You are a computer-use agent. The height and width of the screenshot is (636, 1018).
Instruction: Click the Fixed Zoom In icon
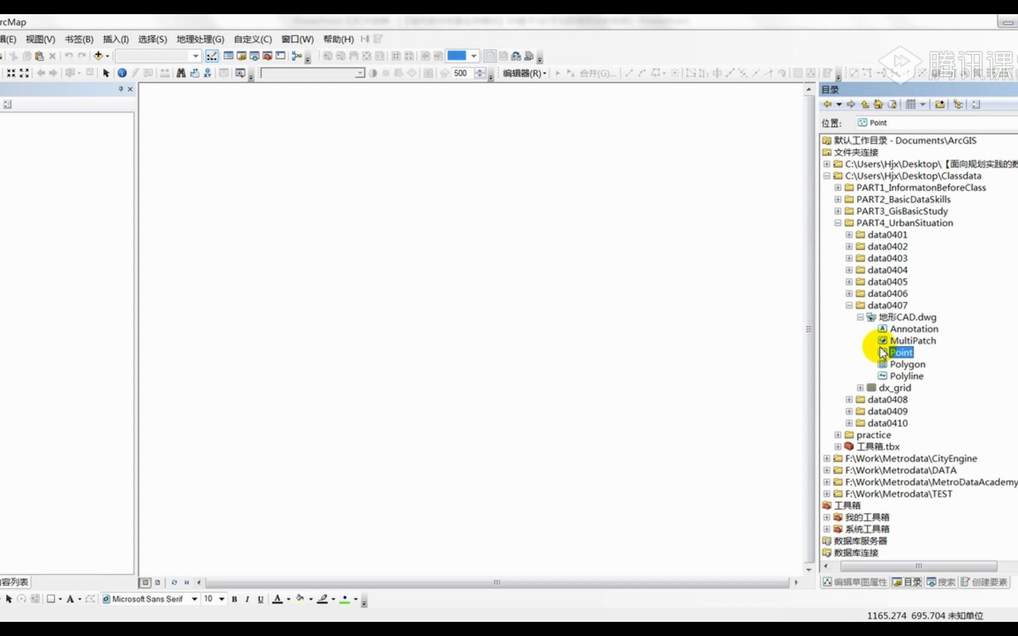pos(11,73)
